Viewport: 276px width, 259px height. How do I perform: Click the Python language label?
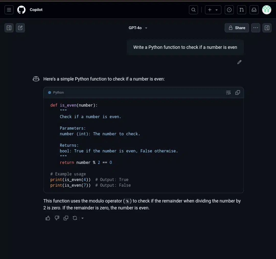point(59,93)
